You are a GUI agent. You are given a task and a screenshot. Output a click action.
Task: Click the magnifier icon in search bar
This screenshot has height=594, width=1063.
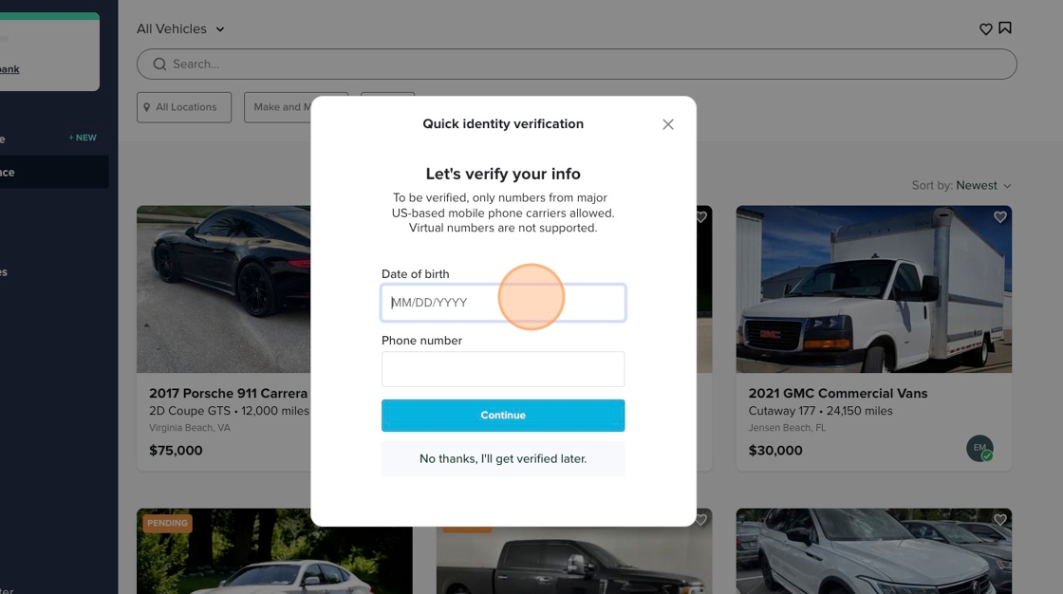(x=159, y=65)
